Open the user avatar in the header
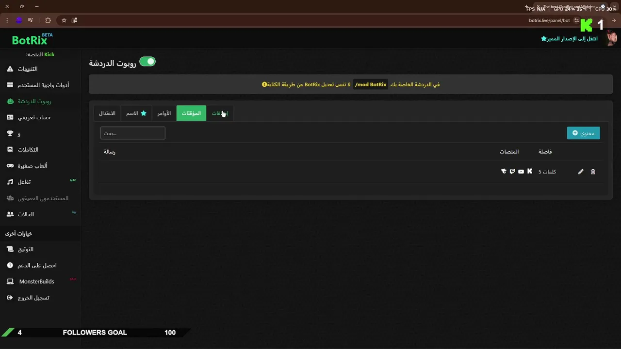This screenshot has height=349, width=621. 612,38
